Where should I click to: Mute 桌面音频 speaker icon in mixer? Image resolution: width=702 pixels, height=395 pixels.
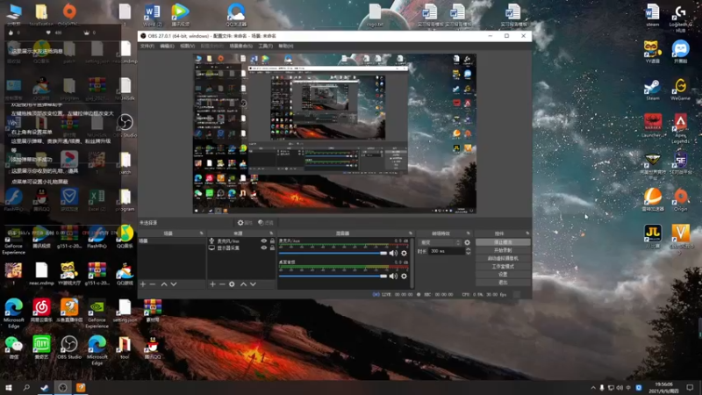click(x=393, y=276)
